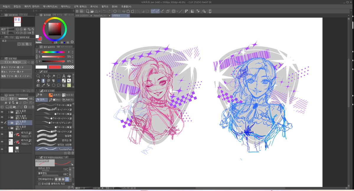Click the New raster layer icon
Image resolution: width=354 pixels, height=191 pixels.
coord(7,107)
